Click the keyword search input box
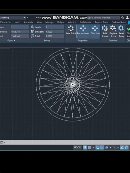 click(x=104, y=18)
